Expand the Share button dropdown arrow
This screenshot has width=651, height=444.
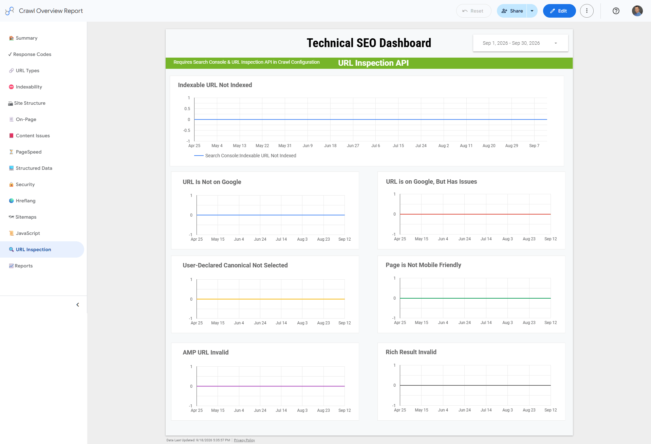pos(532,11)
